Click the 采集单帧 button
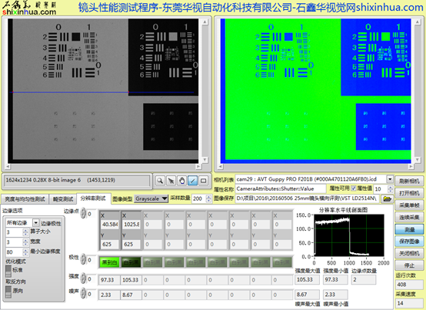426x310 pixels. click(409, 205)
